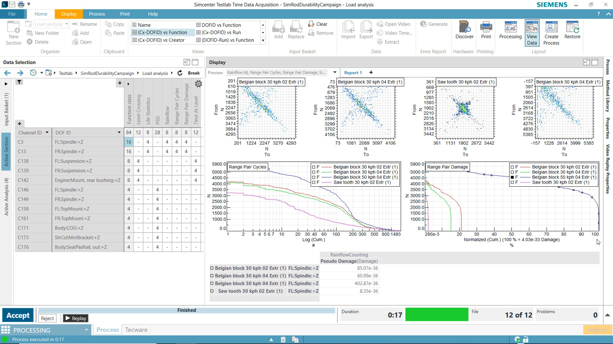
Task: Expand the Channel ID column dropdown
Action: (x=47, y=133)
